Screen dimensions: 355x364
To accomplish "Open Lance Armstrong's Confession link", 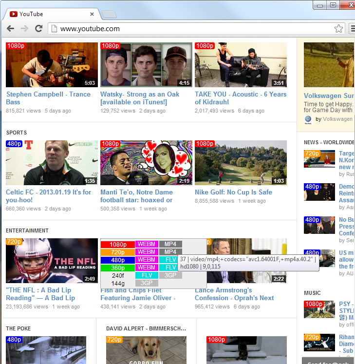I will [234, 294].
